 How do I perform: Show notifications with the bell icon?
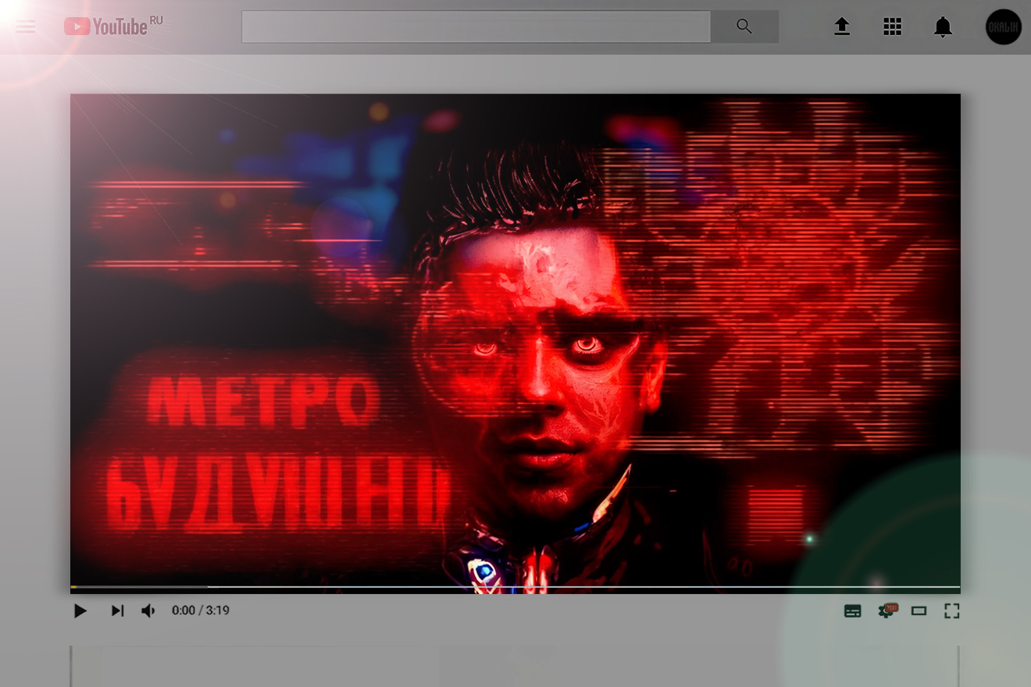pos(943,27)
